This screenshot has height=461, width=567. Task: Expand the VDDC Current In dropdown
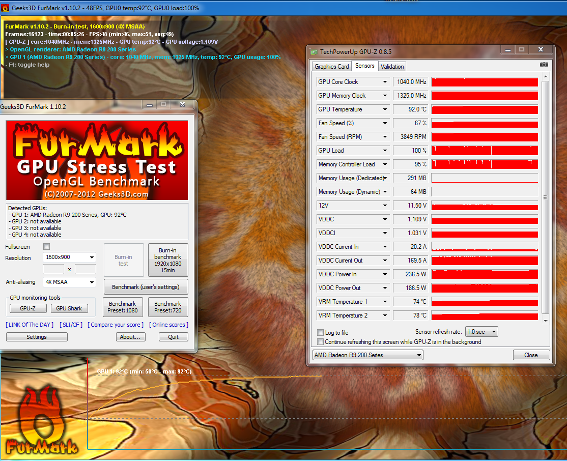point(385,247)
